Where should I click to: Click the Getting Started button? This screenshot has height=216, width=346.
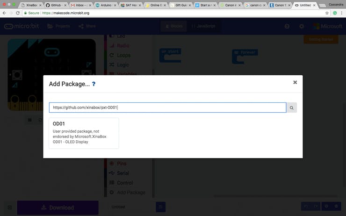point(321,39)
